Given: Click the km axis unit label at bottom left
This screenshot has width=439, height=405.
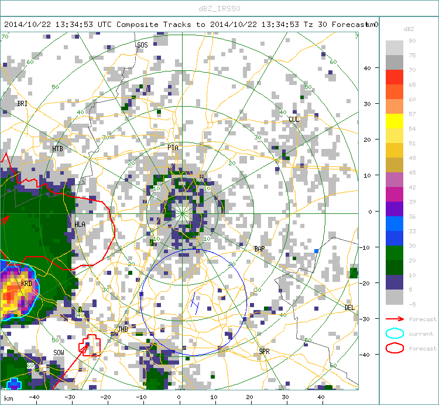Looking at the screenshot, I should pyautogui.click(x=8, y=399).
